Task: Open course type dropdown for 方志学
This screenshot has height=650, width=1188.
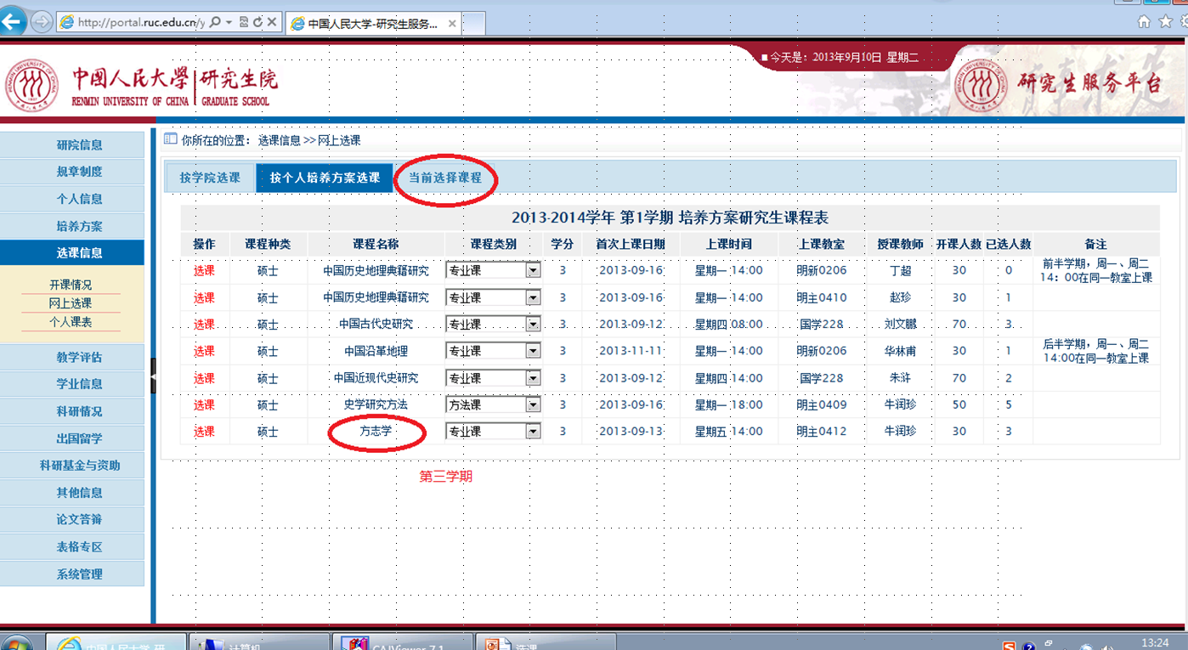Action: (533, 432)
